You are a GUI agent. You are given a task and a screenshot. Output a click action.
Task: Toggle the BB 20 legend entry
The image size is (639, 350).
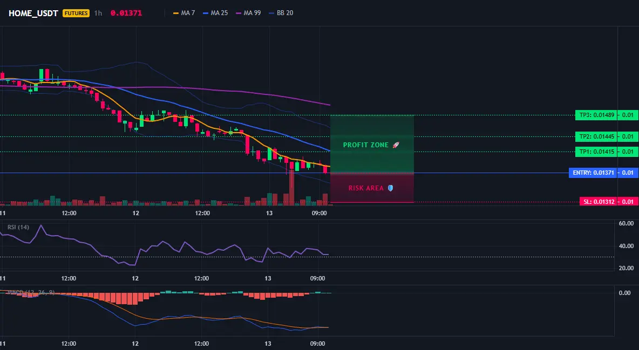281,13
